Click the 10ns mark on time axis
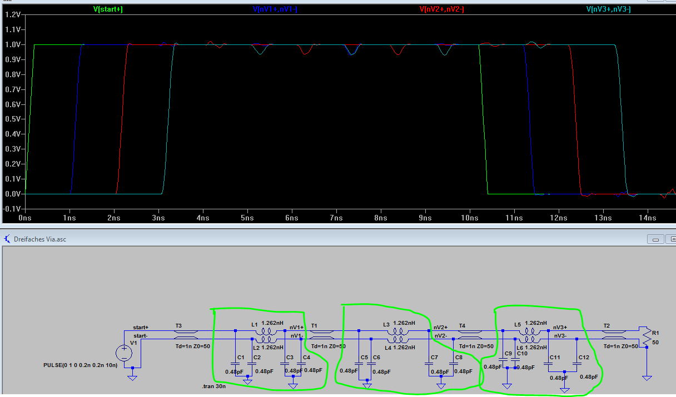Screen dimensions: 676x397 [x=469, y=218]
